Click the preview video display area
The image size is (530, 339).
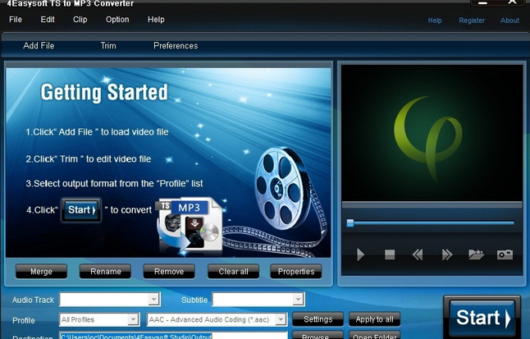coord(432,133)
